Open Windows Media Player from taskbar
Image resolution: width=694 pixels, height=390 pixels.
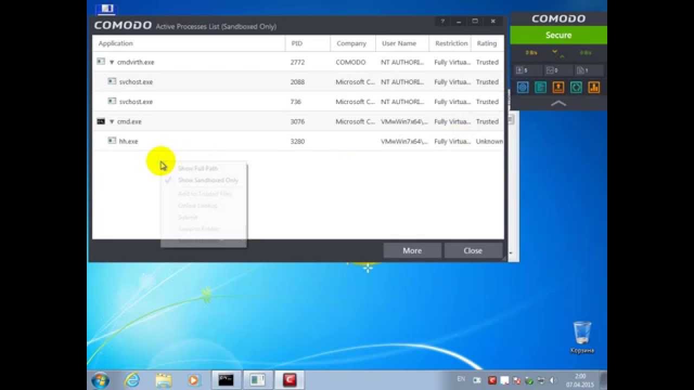(x=194, y=380)
